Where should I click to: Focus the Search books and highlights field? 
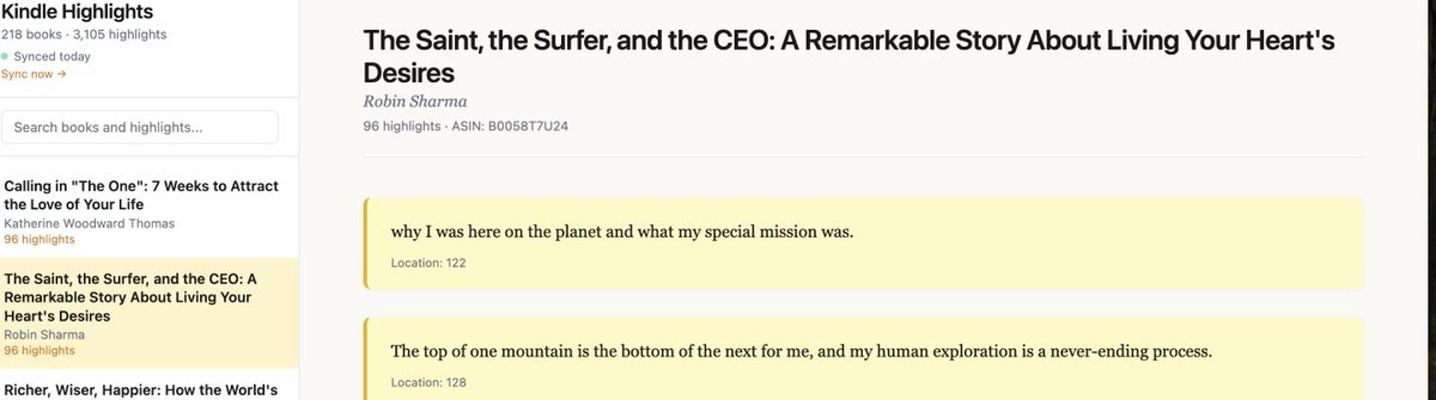[x=140, y=128]
